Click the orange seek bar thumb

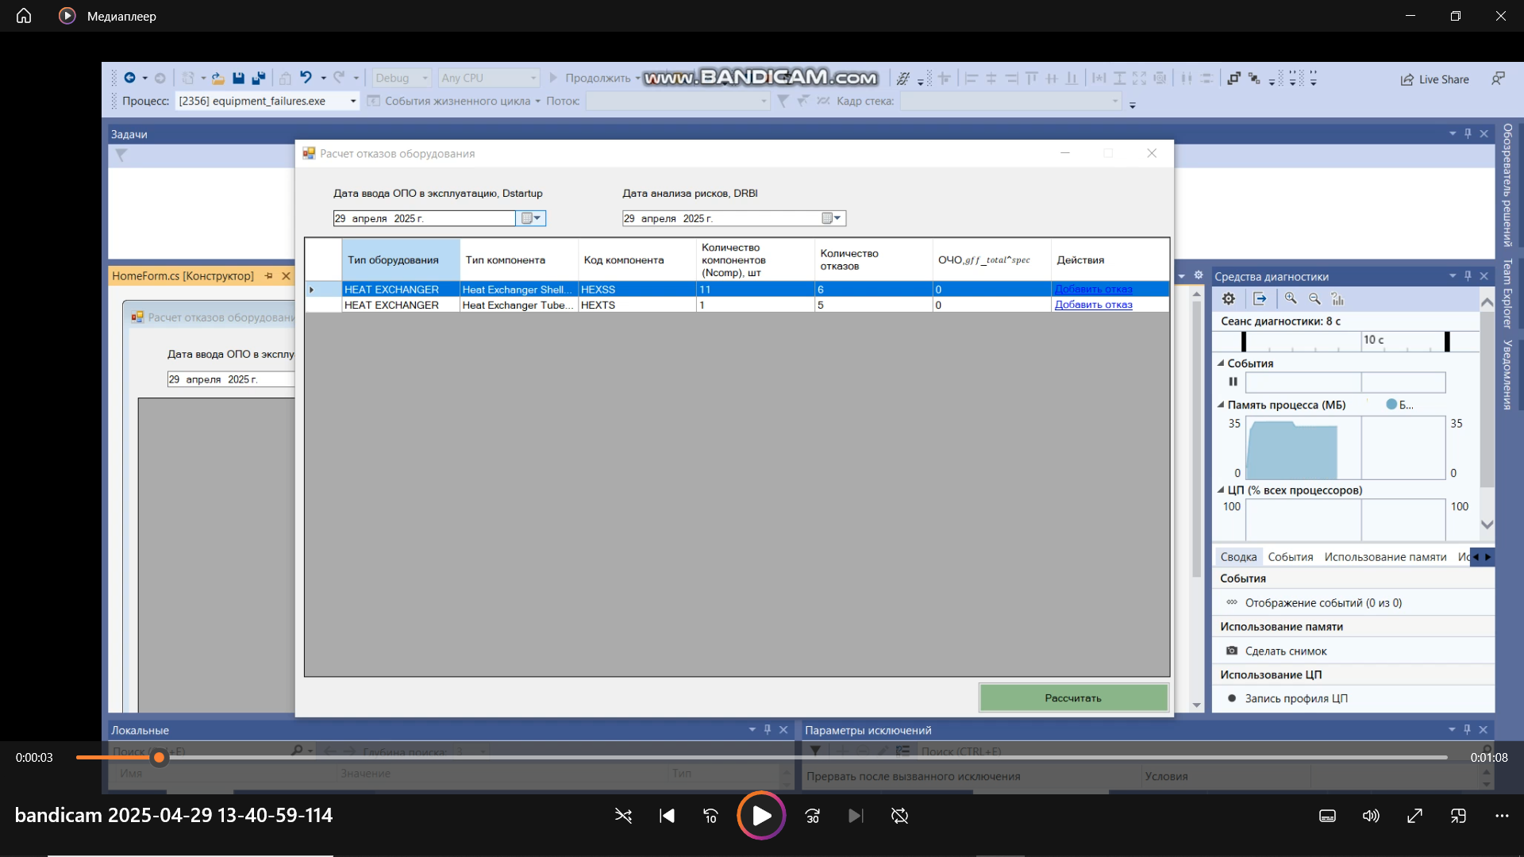[x=160, y=758]
